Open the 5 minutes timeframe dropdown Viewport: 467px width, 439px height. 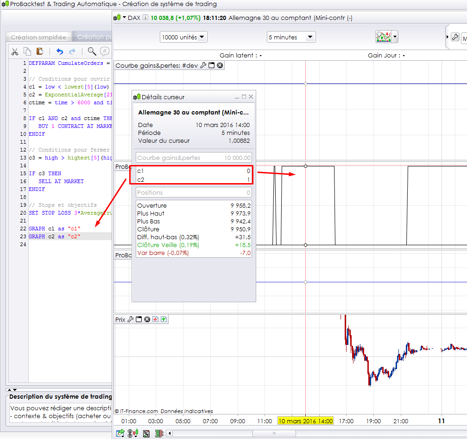(x=291, y=37)
